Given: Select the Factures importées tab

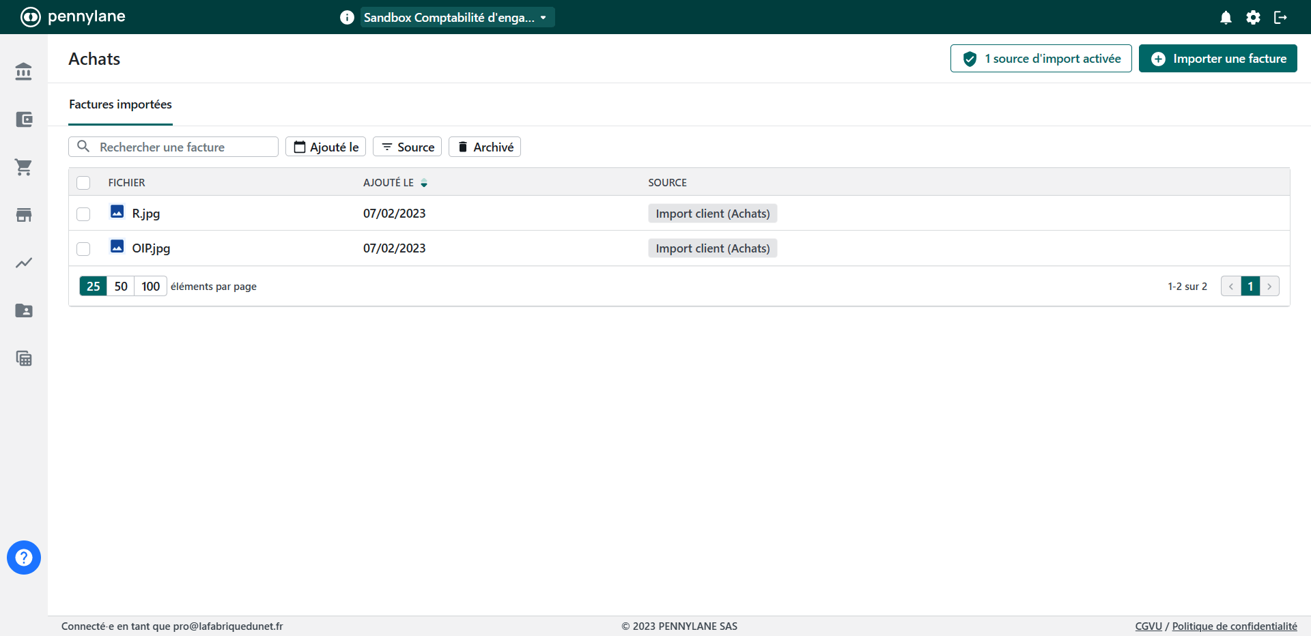Looking at the screenshot, I should coord(120,104).
